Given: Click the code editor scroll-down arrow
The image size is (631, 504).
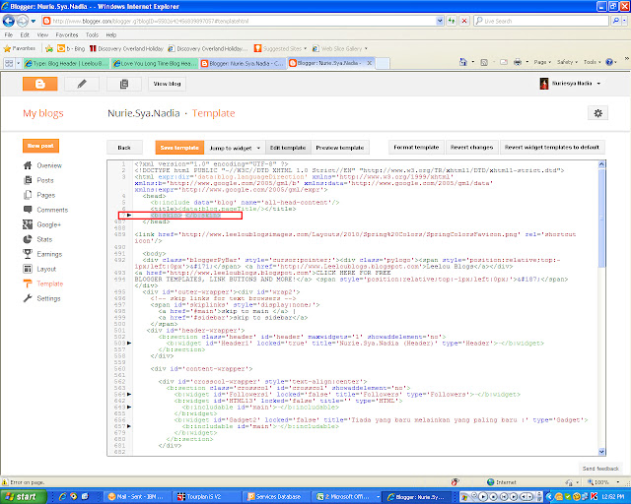Looking at the screenshot, I should [x=601, y=452].
